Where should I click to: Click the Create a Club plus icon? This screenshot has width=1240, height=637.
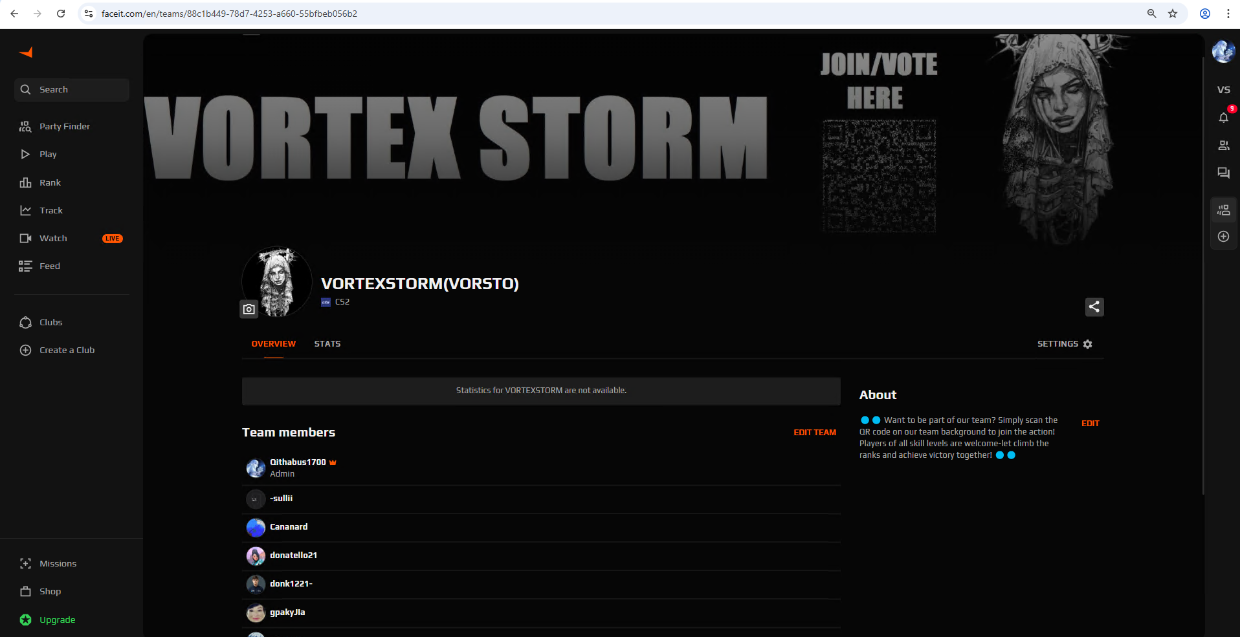(x=25, y=351)
